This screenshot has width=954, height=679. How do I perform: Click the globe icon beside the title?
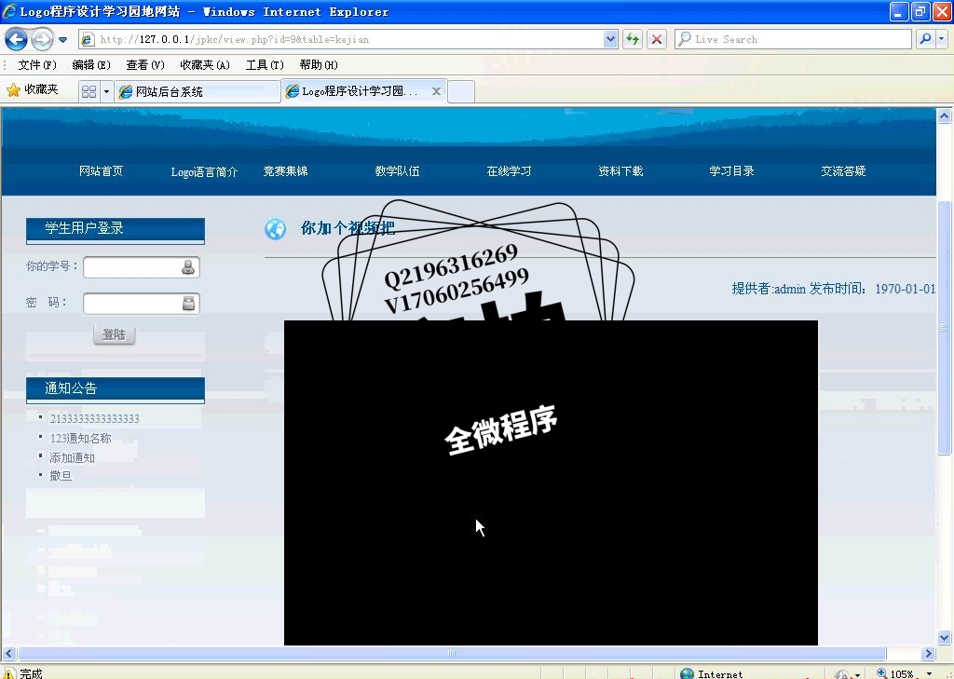pos(275,229)
